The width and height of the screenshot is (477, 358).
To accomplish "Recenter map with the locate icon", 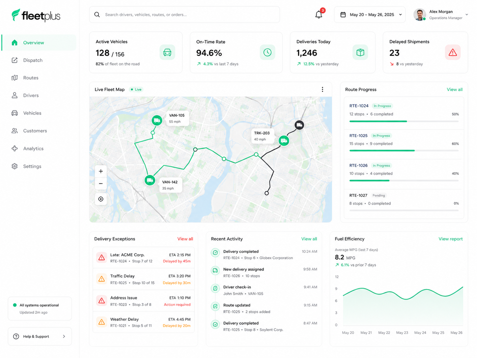I will click(x=101, y=199).
